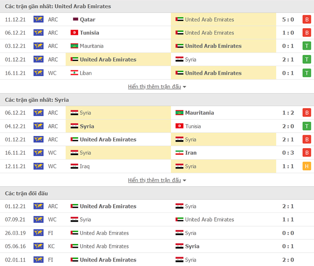This screenshot has width=314, height=266.
Task: Open the Qatar team link
Action: point(87,19)
